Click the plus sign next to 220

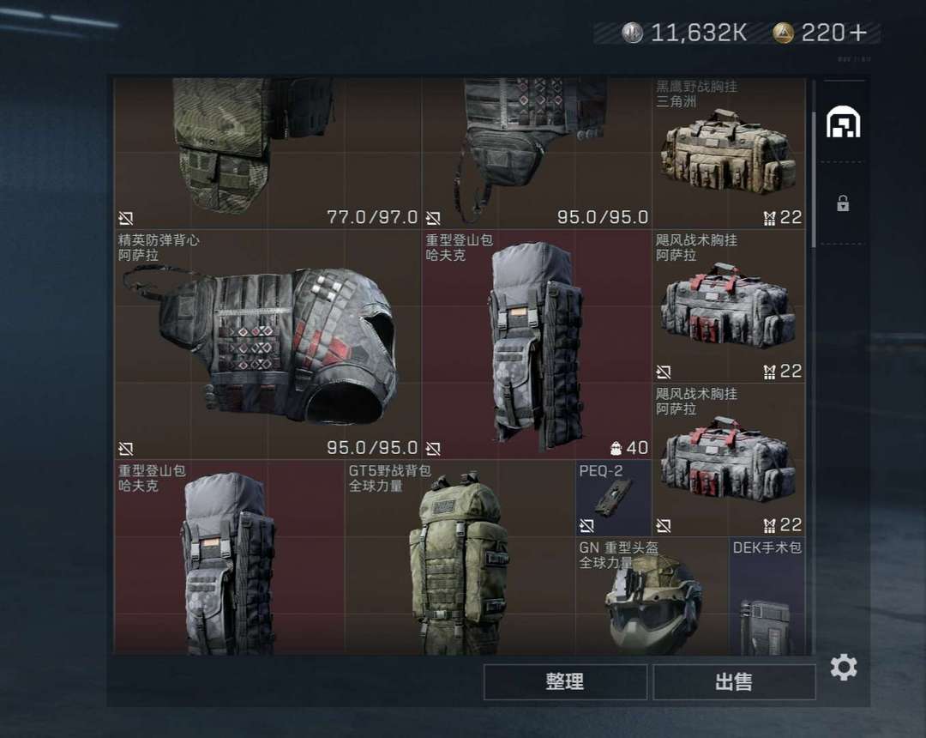(858, 33)
